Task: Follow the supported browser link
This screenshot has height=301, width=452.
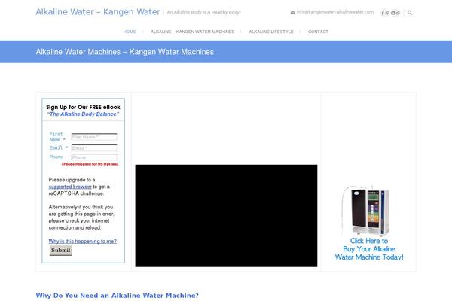Action: click(70, 187)
